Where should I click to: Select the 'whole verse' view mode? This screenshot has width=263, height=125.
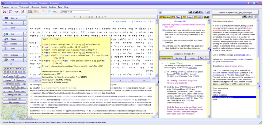[x=166, y=58]
